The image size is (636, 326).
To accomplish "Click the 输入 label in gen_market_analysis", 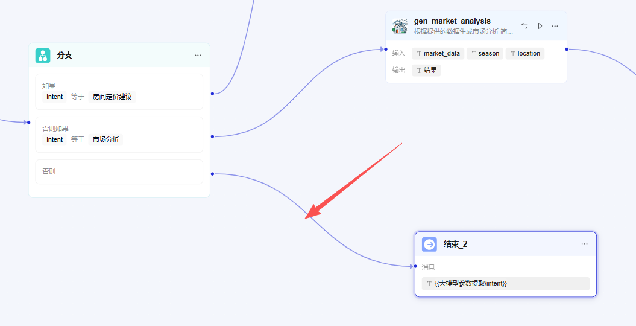I will (x=398, y=54).
